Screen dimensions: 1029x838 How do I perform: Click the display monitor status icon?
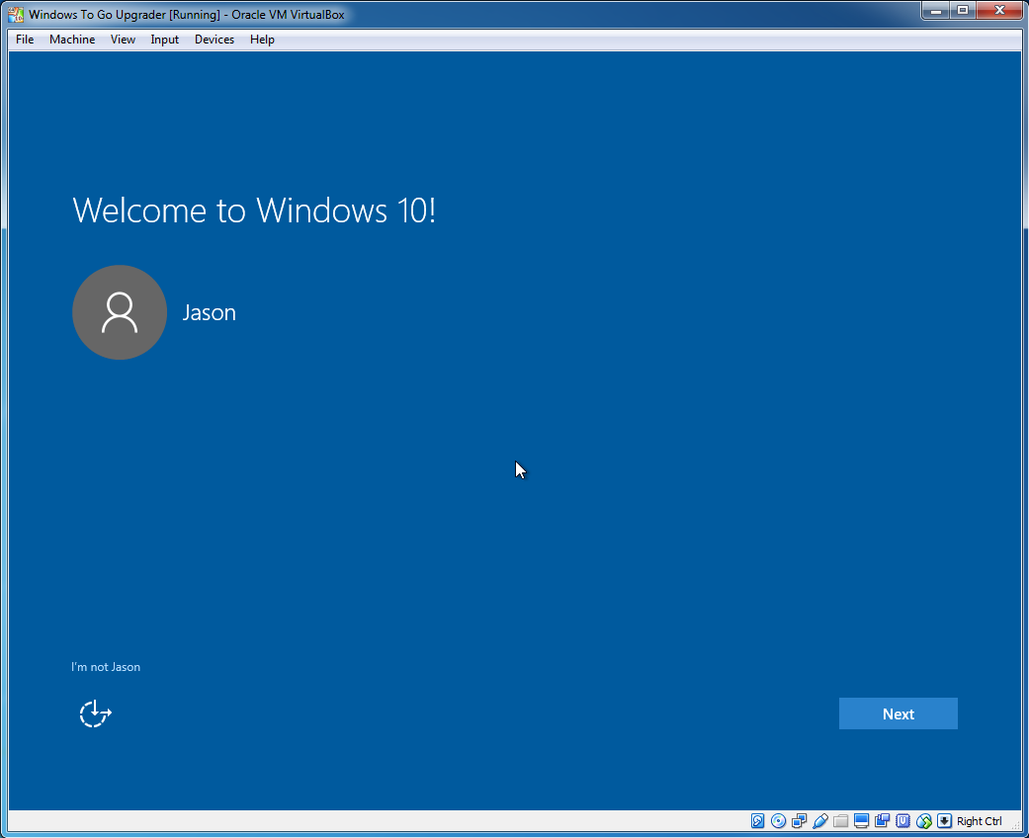pos(862,821)
